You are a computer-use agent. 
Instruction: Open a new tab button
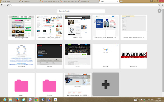pyautogui.click(x=121, y=2)
